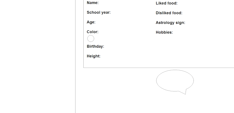This screenshot has width=234, height=113.
Task: Click the Birthday: label
Action: pyautogui.click(x=95, y=47)
